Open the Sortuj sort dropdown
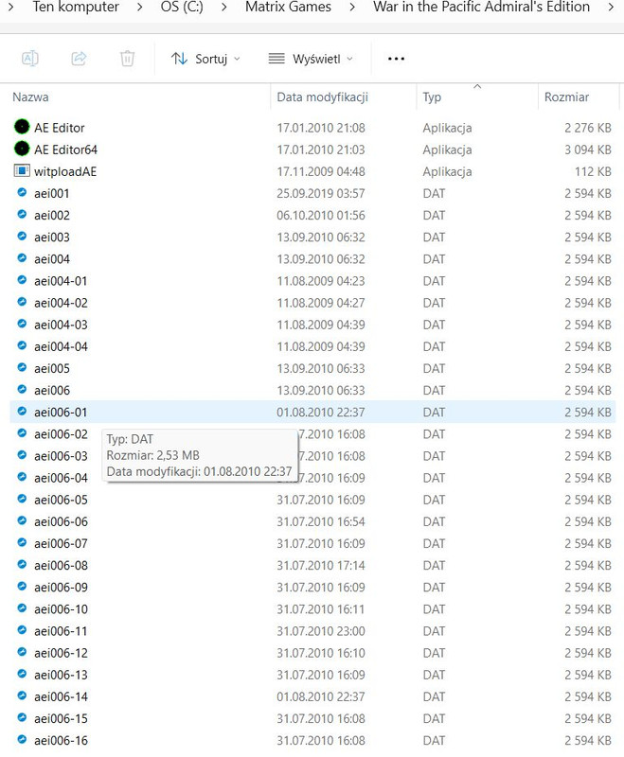Screen dimensions: 624x757 tap(205, 59)
